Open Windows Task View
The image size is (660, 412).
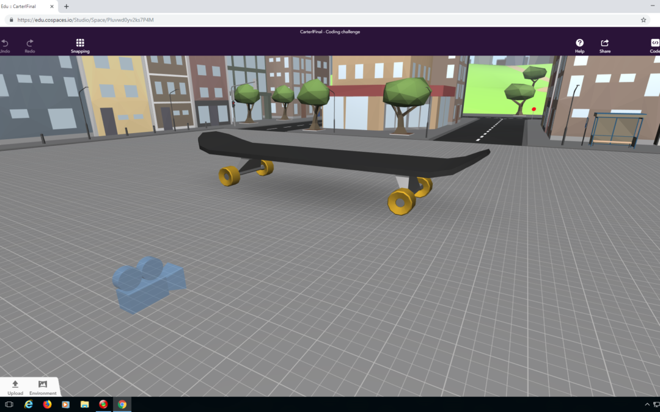pos(9,405)
